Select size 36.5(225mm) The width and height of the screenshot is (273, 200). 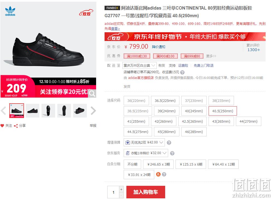(x=165, y=101)
